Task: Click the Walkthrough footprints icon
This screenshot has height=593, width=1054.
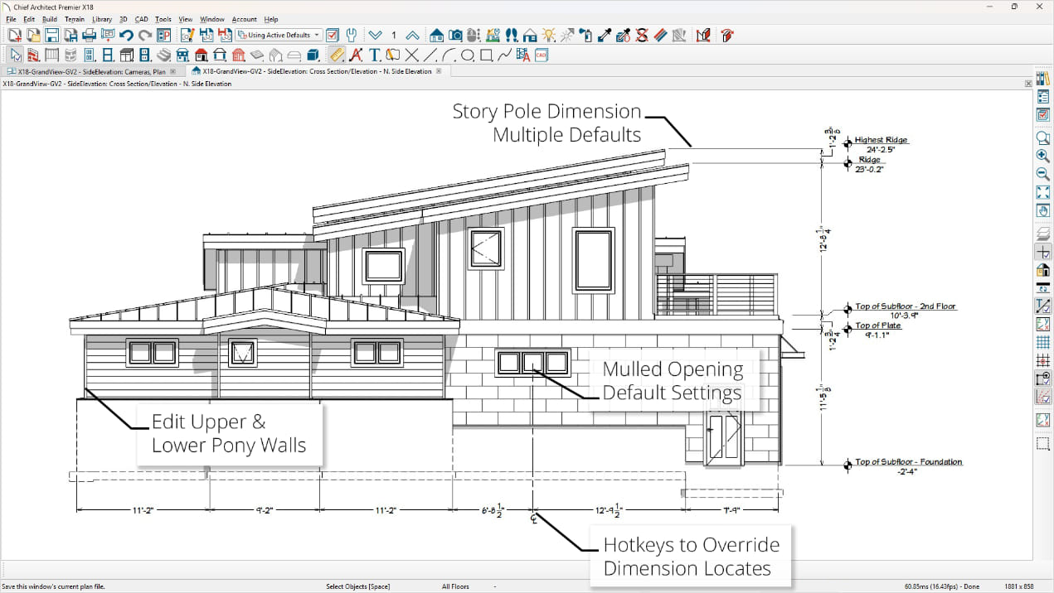Action: (511, 35)
